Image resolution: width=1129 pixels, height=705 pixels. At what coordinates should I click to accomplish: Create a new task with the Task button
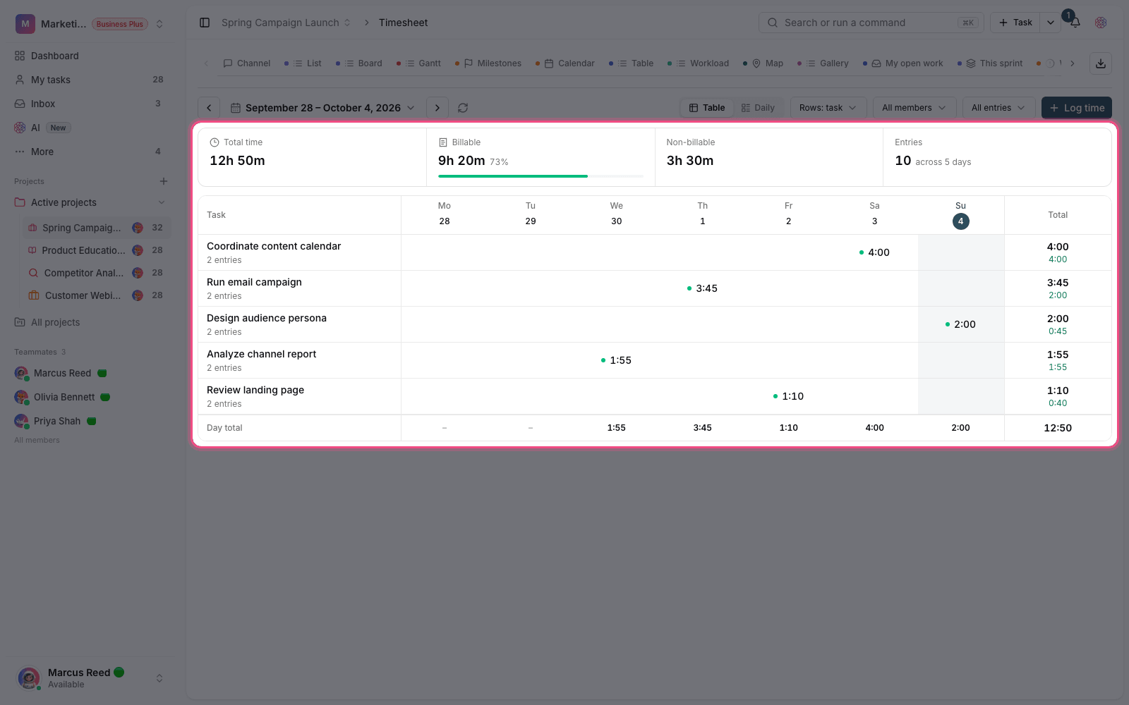point(1015,23)
